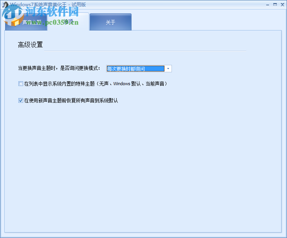Screen dimensions: 287x238
Task: Close the sound beautifier window
Action: [x=282, y=5]
